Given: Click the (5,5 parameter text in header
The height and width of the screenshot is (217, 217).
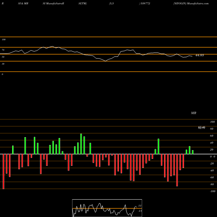Looking at the screenshot, I should pos(112,3).
